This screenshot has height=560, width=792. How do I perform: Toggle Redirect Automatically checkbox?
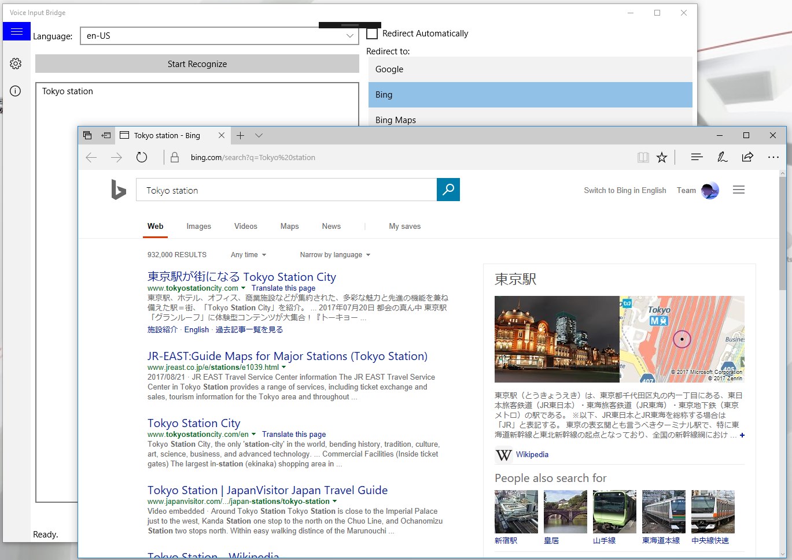372,34
